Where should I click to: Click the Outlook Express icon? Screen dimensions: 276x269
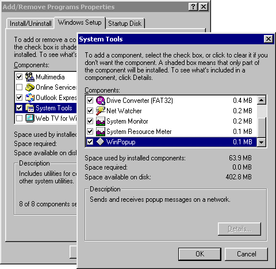click(30, 98)
